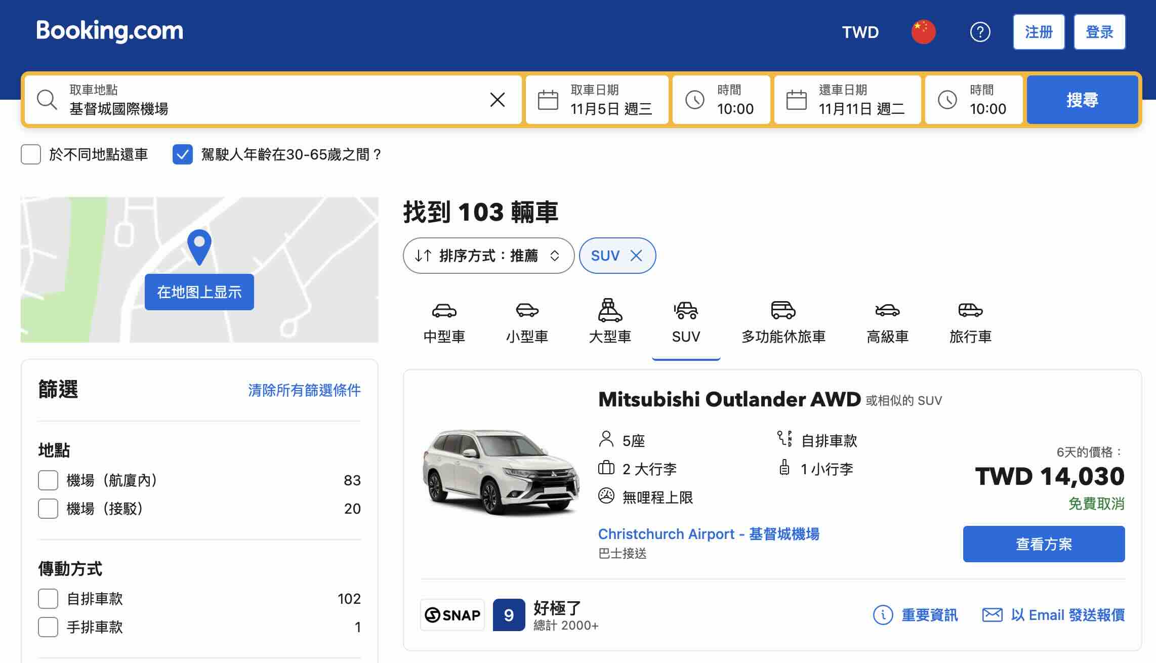Remove SUV filter chip with X

pyautogui.click(x=636, y=256)
